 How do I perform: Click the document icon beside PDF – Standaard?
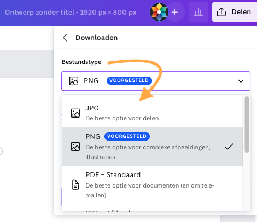[x=75, y=185]
